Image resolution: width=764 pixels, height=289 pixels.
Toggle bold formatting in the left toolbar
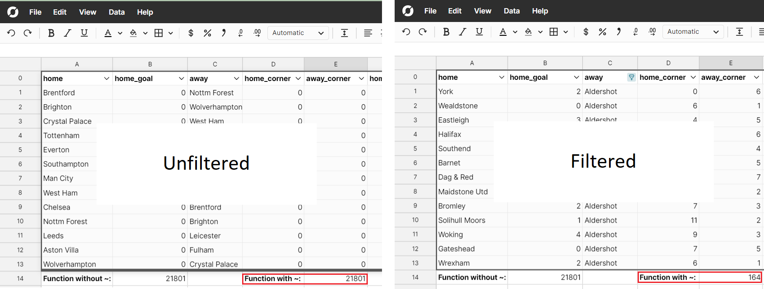[x=51, y=33]
